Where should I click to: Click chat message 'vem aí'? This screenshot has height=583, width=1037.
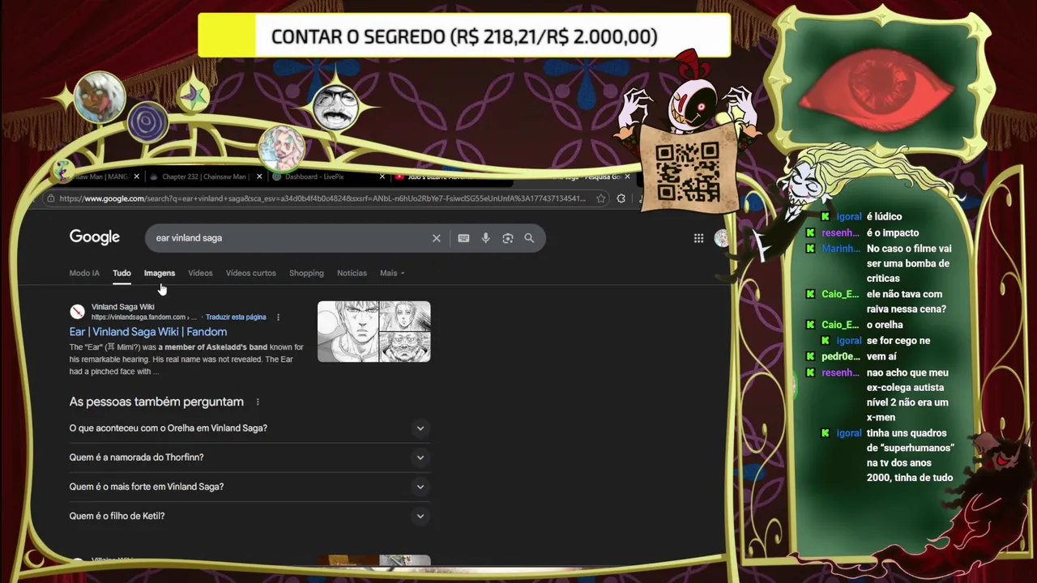(x=881, y=356)
